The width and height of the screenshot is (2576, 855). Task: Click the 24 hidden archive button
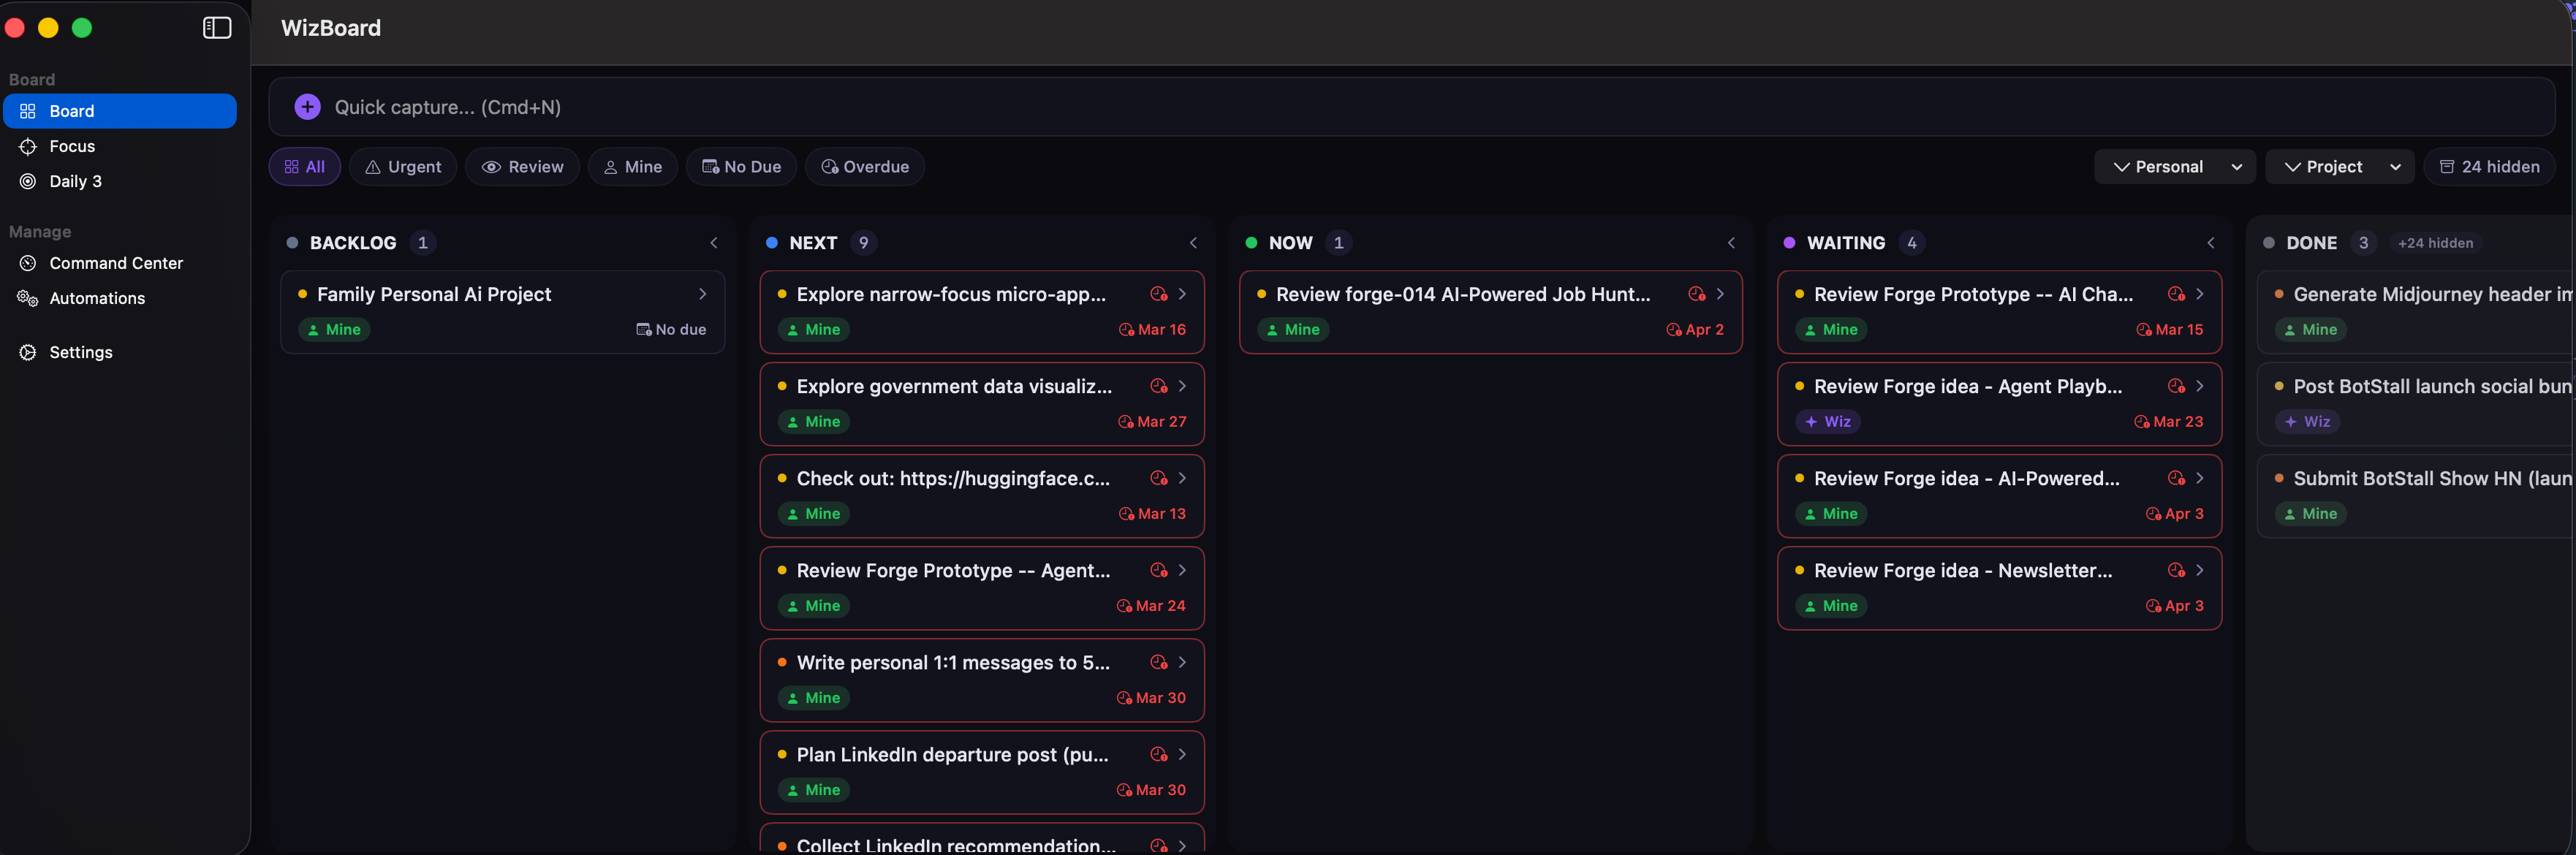[x=2489, y=167]
